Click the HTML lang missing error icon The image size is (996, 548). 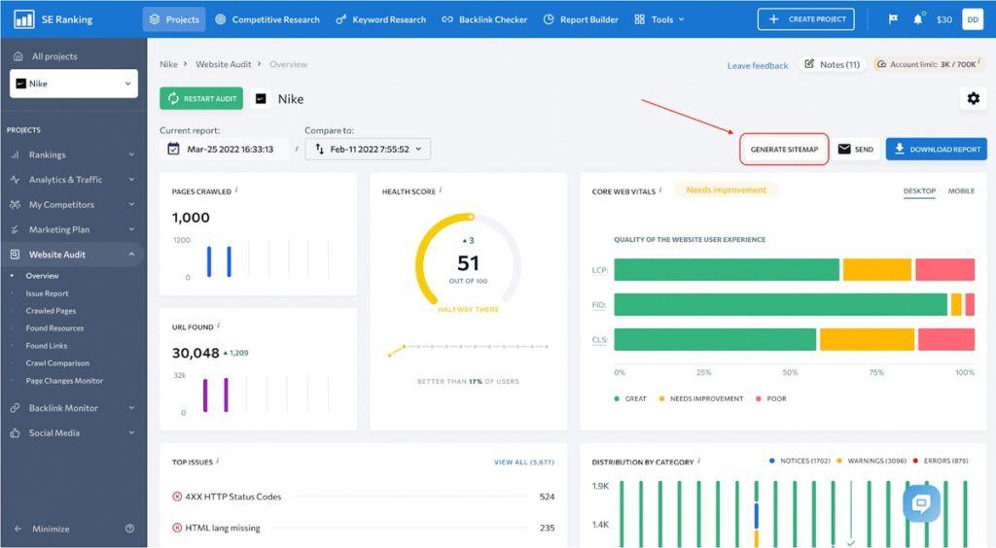coord(177,527)
